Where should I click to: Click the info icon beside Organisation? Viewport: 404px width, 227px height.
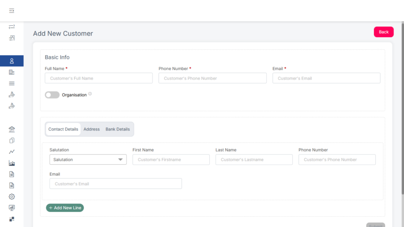90,94
